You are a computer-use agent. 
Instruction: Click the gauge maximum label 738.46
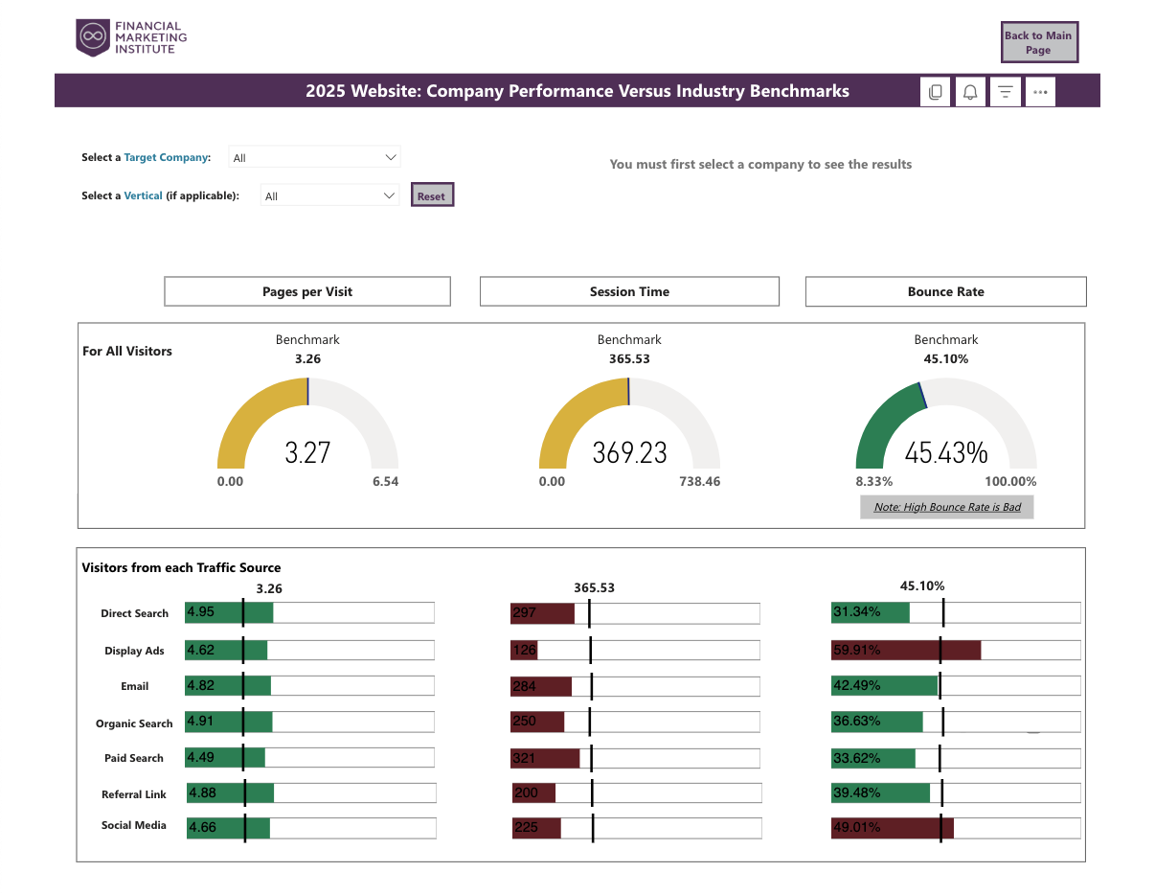(700, 481)
